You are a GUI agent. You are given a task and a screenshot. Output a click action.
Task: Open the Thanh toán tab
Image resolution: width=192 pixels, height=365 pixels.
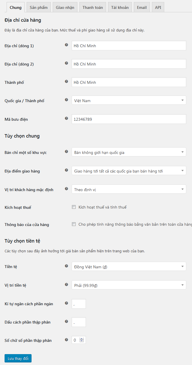coord(93,7)
